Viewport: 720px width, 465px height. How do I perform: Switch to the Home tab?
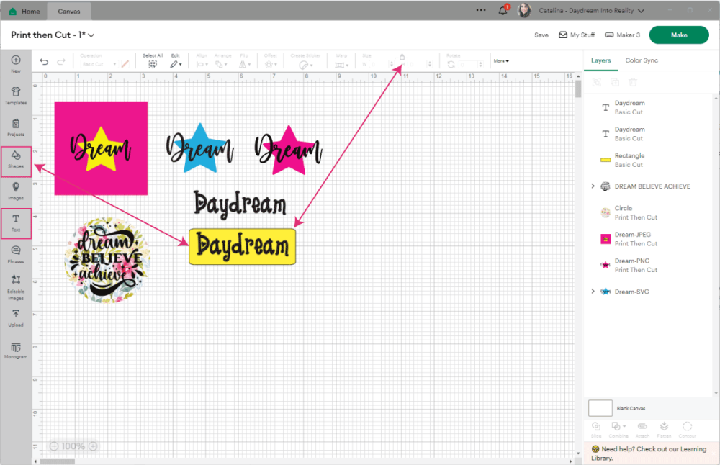[x=24, y=12]
